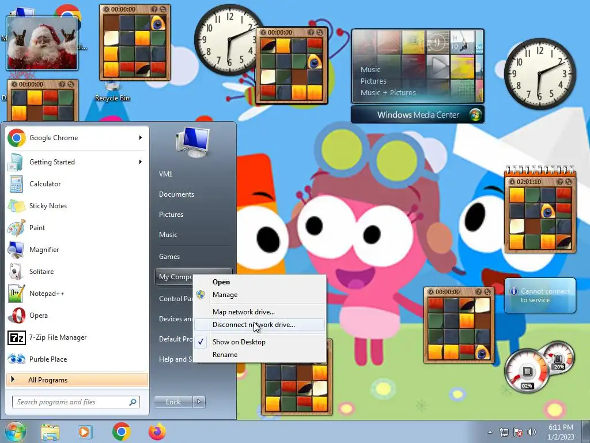Launch Opera browser from the Start menu
Image resolution: width=590 pixels, height=443 pixels.
pos(77,316)
